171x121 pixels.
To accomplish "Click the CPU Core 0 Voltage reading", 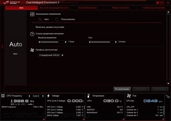I will (x=65, y=101).
